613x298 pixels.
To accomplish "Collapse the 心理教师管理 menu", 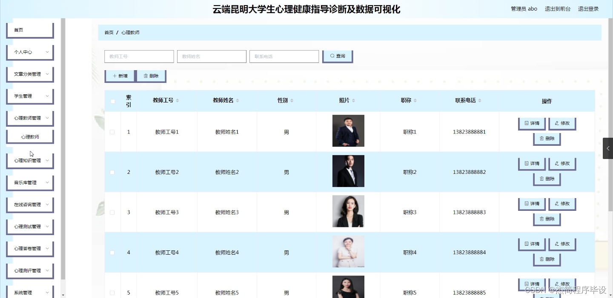I will coord(30,118).
